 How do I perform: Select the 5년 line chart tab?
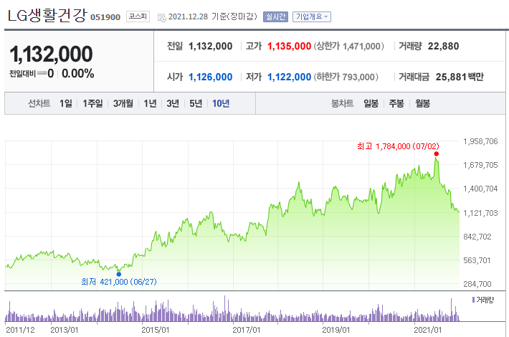(196, 103)
